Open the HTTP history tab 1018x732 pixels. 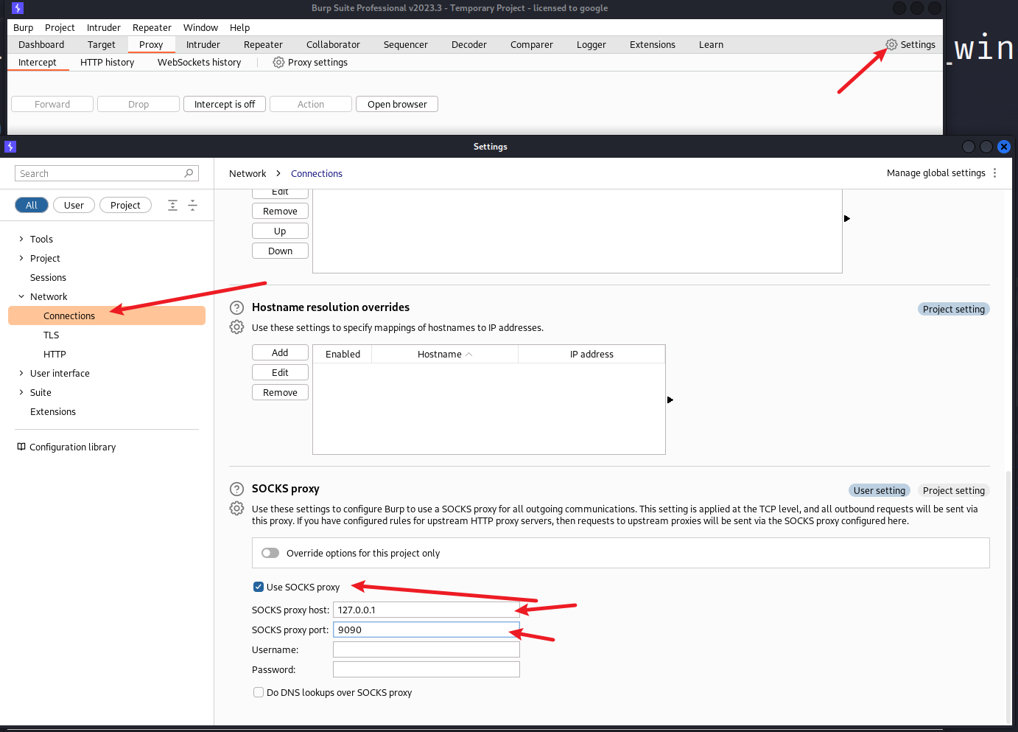[x=107, y=63]
